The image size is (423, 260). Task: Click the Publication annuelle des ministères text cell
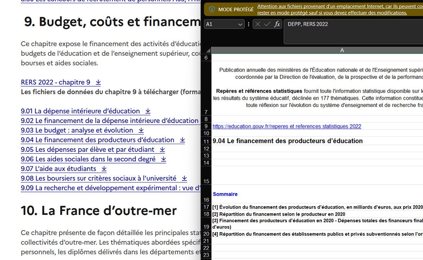(x=317, y=88)
